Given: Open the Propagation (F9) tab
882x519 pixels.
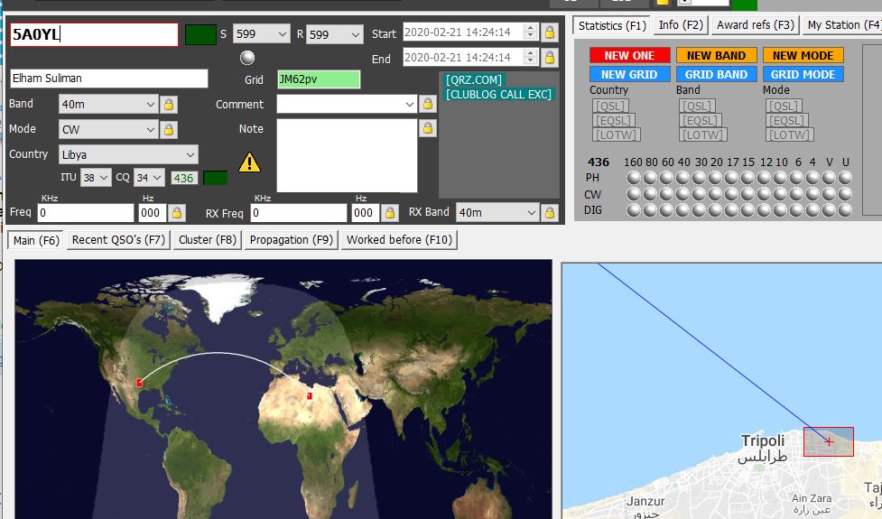Looking at the screenshot, I should (292, 240).
